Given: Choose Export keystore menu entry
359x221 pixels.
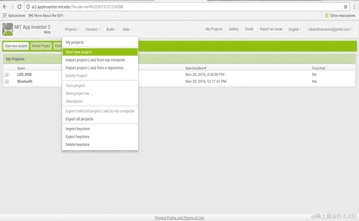Looking at the screenshot, I should pyautogui.click(x=100, y=137).
